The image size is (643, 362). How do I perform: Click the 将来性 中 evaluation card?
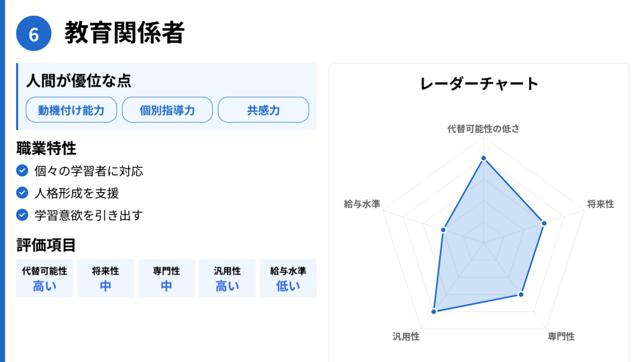pyautogui.click(x=105, y=279)
